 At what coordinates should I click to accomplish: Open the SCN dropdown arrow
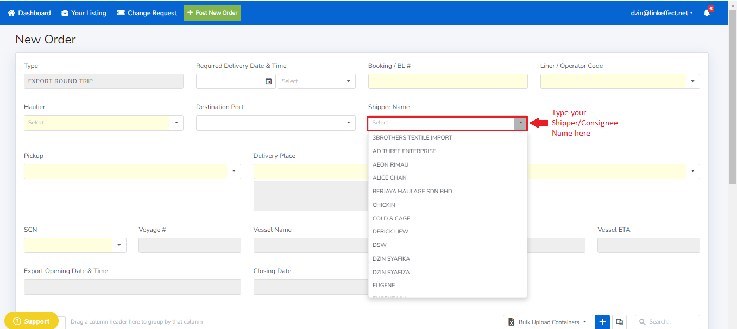coord(119,245)
